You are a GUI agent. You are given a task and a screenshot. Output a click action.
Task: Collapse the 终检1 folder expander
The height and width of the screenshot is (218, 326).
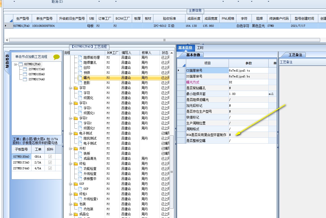click(x=71, y=194)
